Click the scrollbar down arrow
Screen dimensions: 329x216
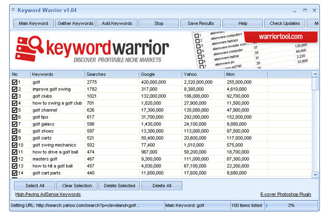[315, 175]
